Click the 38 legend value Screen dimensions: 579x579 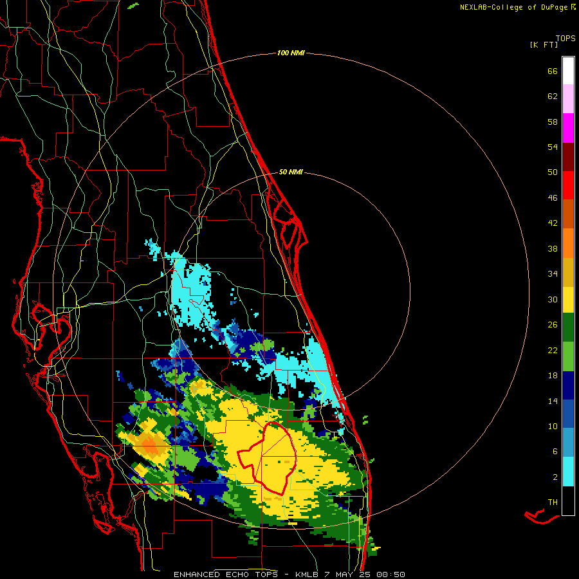pyautogui.click(x=553, y=249)
